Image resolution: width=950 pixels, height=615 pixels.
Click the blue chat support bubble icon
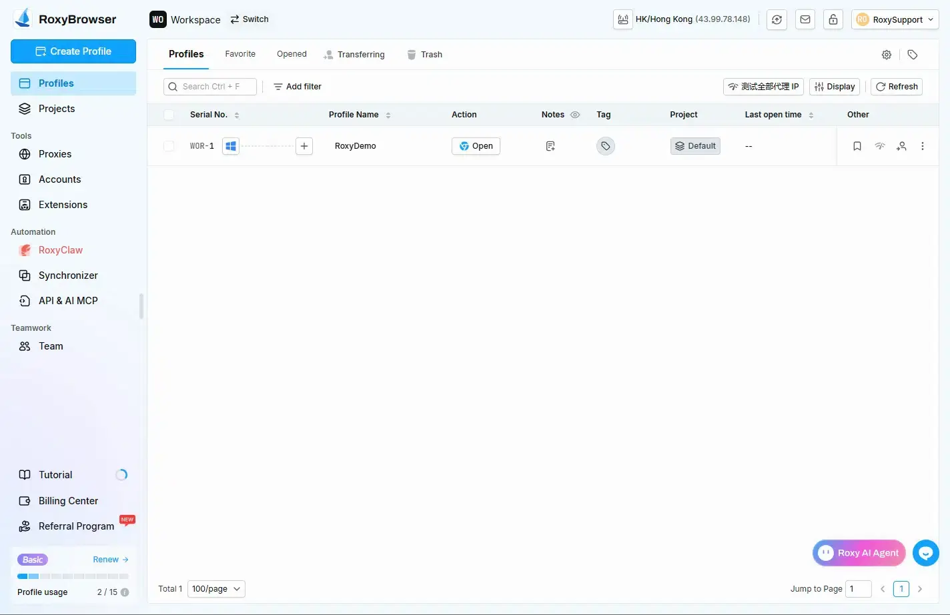point(925,552)
